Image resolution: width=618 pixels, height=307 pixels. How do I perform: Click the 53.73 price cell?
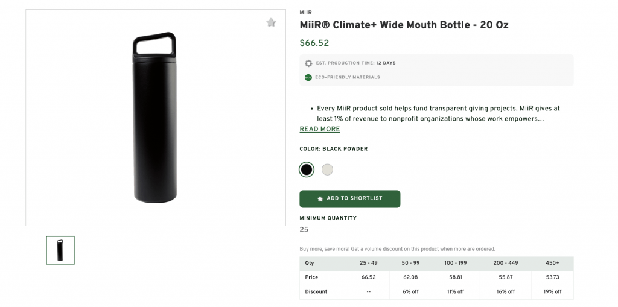point(552,277)
